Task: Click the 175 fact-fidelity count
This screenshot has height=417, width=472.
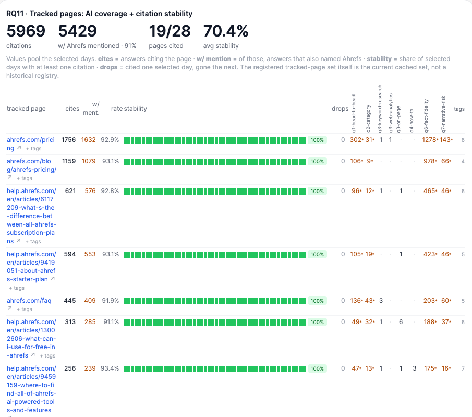Action: click(x=430, y=368)
